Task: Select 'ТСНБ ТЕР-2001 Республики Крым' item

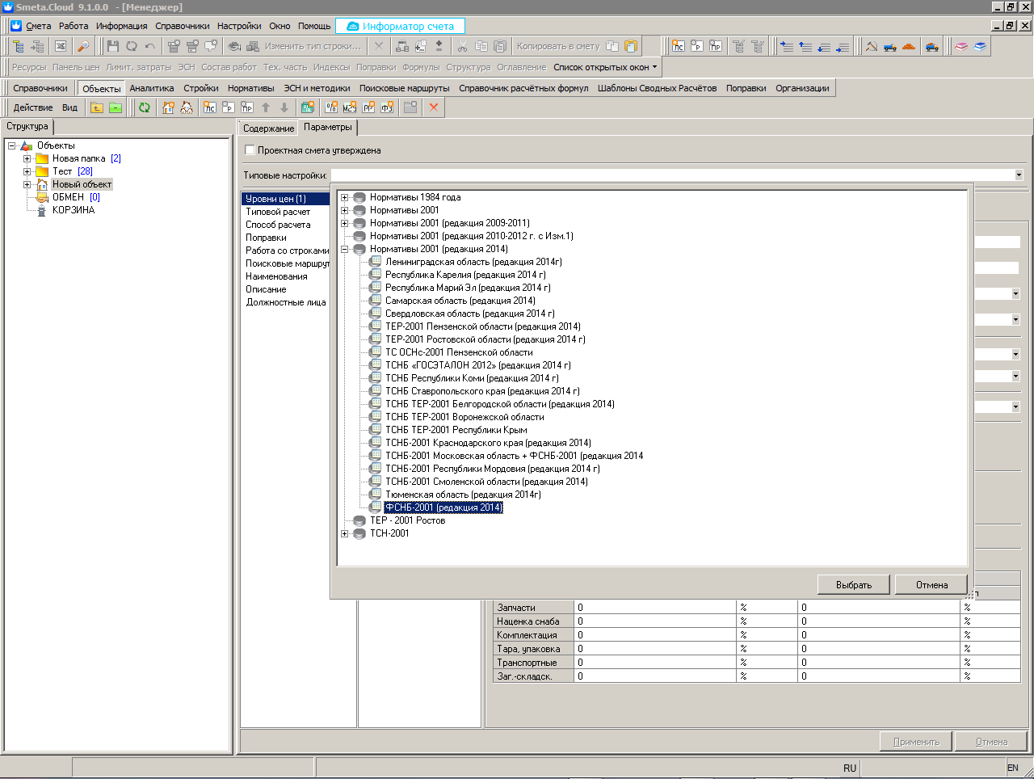Action: click(456, 430)
